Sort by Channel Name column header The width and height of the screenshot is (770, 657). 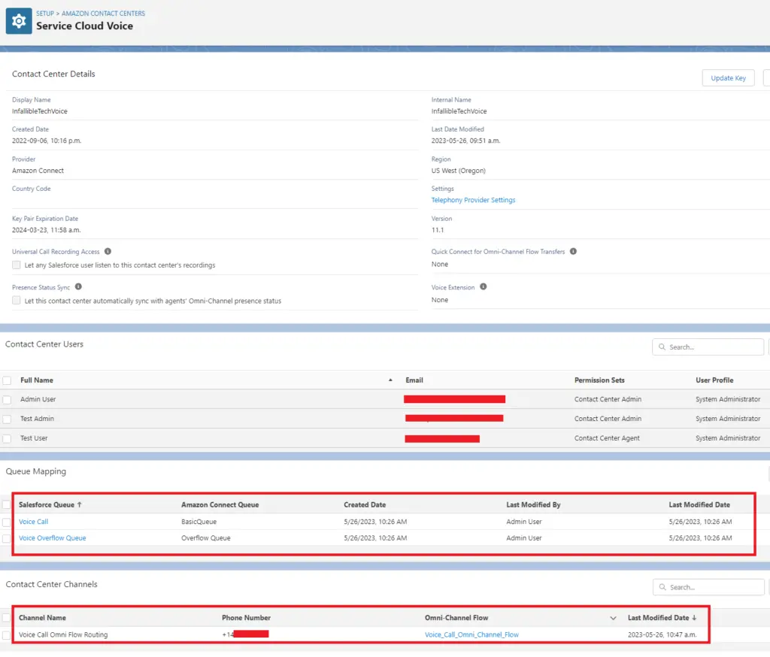click(42, 618)
